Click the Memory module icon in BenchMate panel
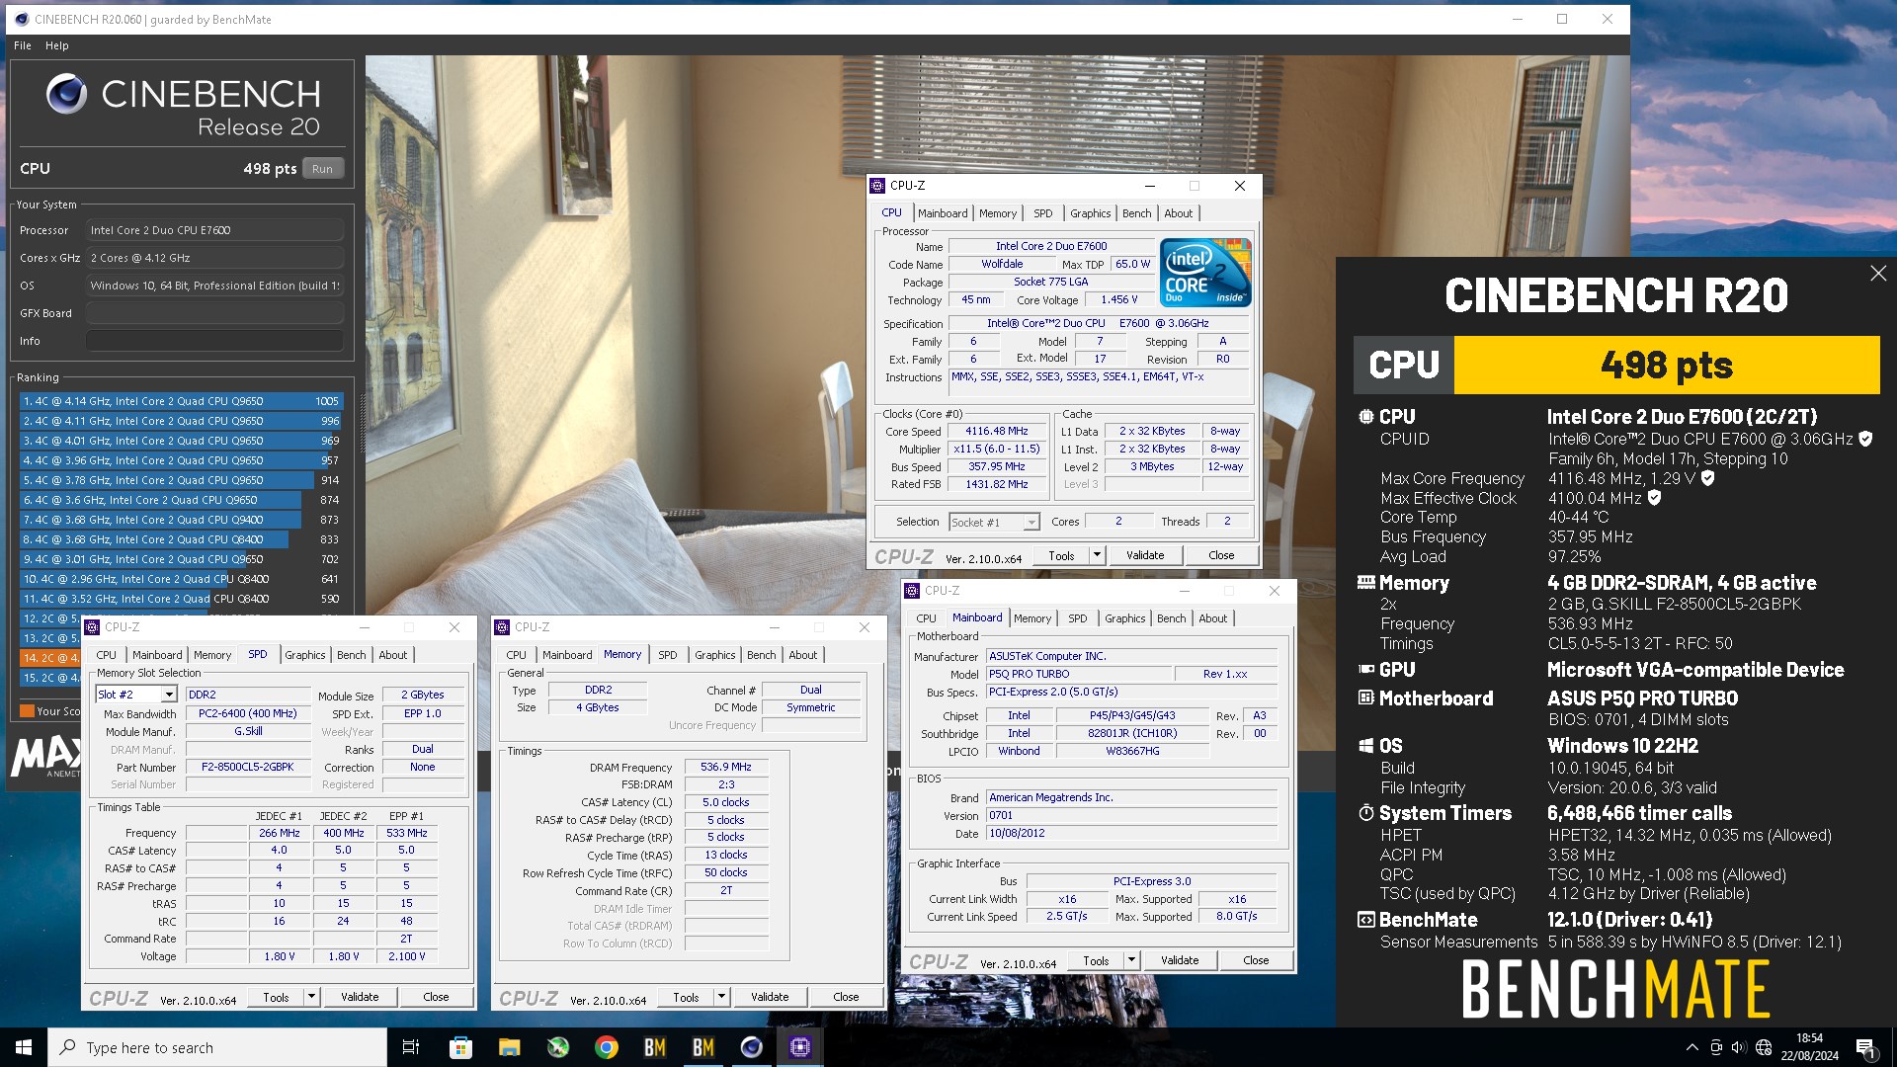The image size is (1897, 1067). coord(1365,583)
